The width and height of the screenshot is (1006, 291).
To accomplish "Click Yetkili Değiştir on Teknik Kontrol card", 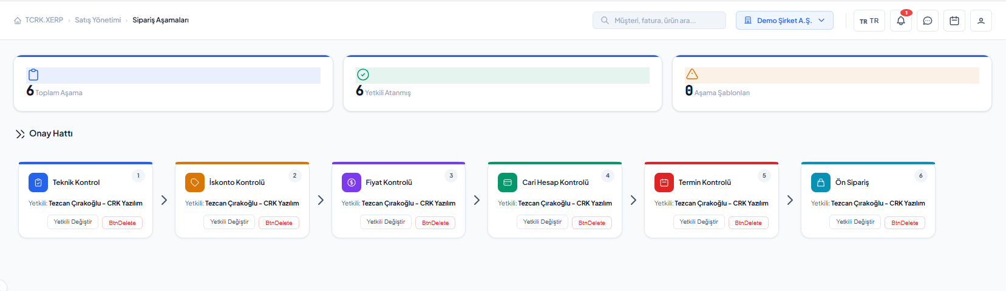I will click(73, 222).
